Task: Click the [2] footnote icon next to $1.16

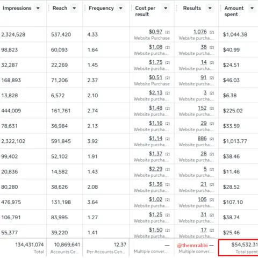Action: 167,124
